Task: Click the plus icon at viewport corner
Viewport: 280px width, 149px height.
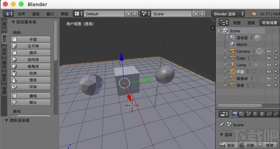Action: tap(212, 28)
